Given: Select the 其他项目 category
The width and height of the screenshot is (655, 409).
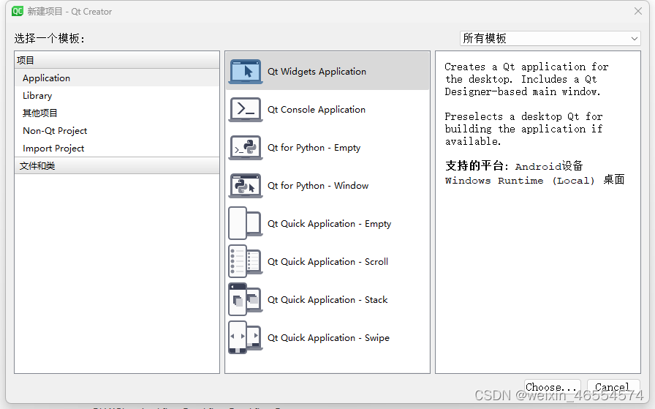Looking at the screenshot, I should 116,113.
